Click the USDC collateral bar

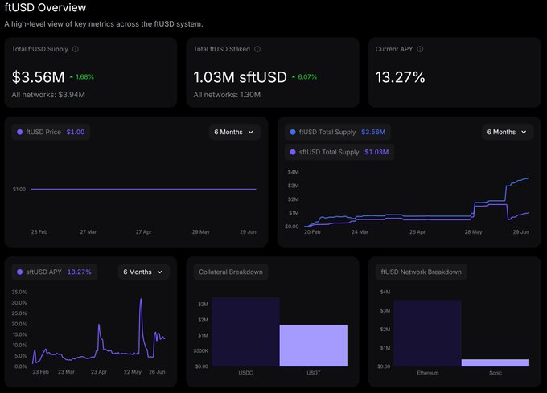(x=245, y=332)
